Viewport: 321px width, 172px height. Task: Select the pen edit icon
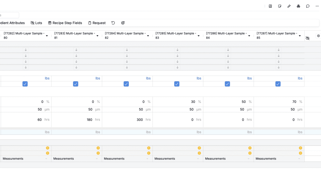289,6
